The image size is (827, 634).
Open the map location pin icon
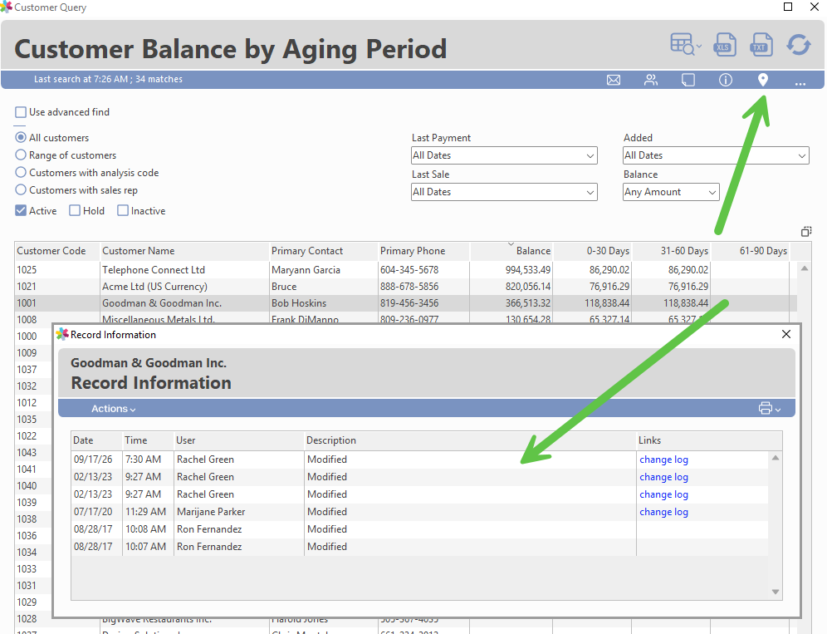pos(763,80)
